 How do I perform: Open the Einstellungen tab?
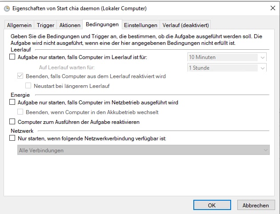140,25
